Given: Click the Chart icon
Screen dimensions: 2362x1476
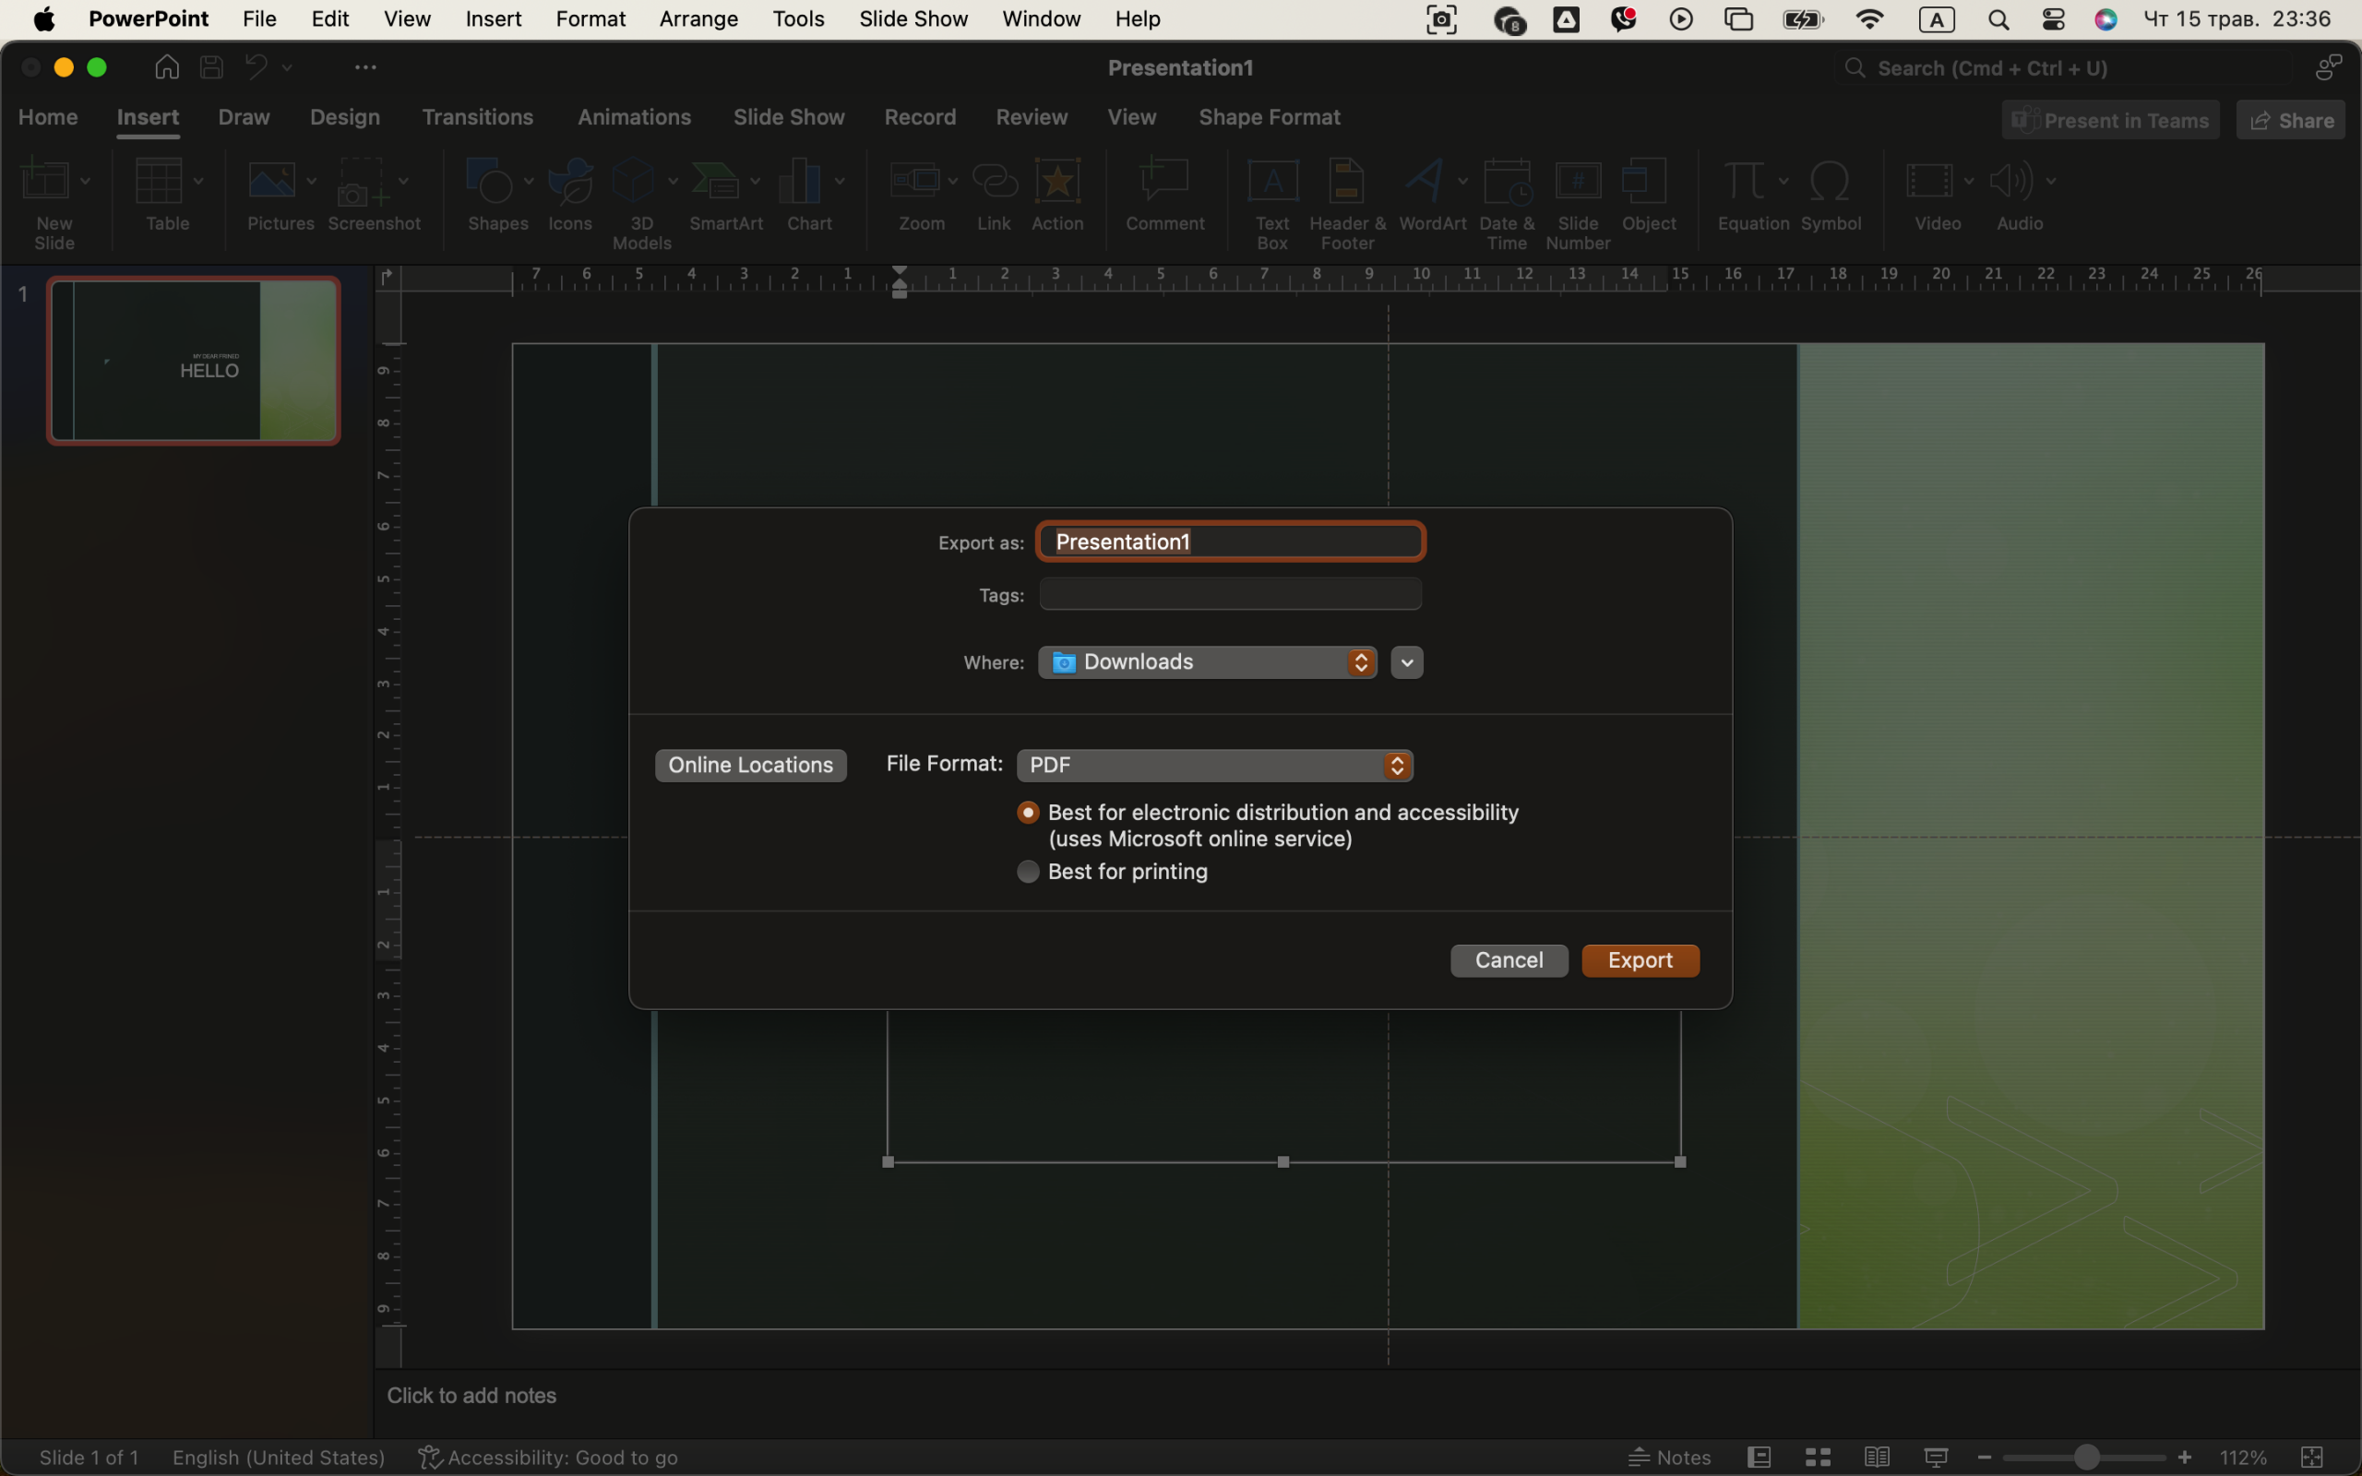Looking at the screenshot, I should (x=800, y=181).
